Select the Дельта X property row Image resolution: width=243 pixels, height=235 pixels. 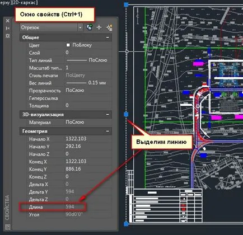pos(69,184)
